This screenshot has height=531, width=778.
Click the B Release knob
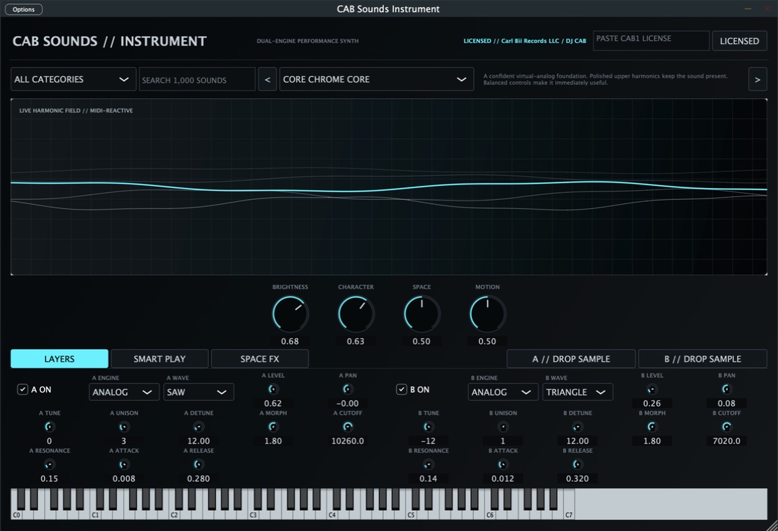point(577,465)
